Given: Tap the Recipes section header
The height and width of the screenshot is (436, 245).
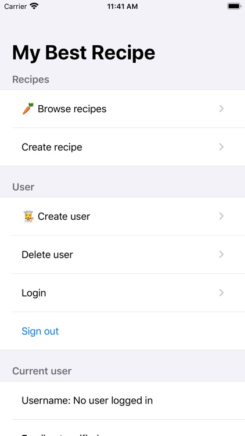Looking at the screenshot, I should [x=31, y=80].
